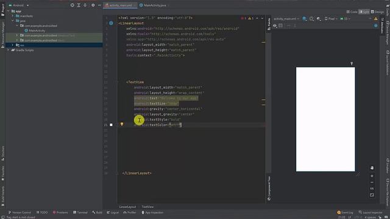Collapse the java folder

coord(13,21)
